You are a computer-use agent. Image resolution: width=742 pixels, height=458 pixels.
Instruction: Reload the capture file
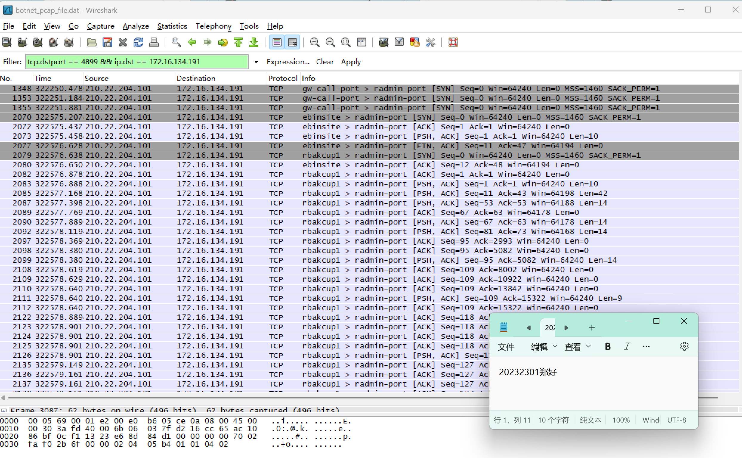coord(138,42)
